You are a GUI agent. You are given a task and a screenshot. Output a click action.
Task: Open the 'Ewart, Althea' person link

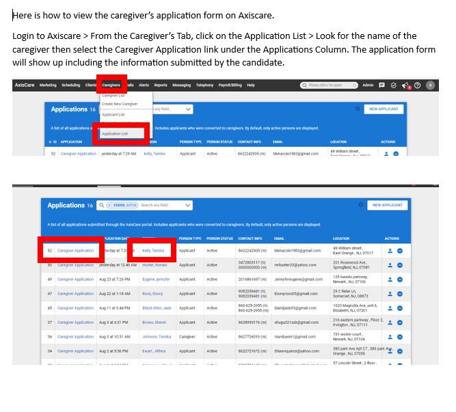coord(154,351)
